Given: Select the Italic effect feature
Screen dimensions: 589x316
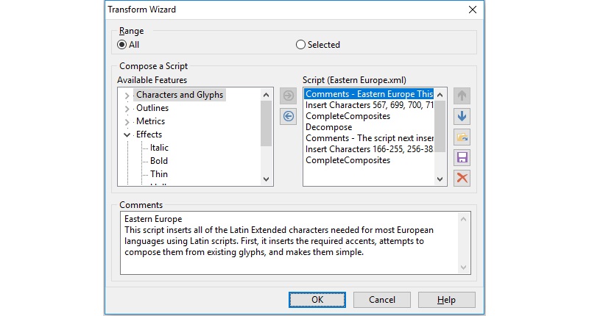Looking at the screenshot, I should pyautogui.click(x=159, y=148).
